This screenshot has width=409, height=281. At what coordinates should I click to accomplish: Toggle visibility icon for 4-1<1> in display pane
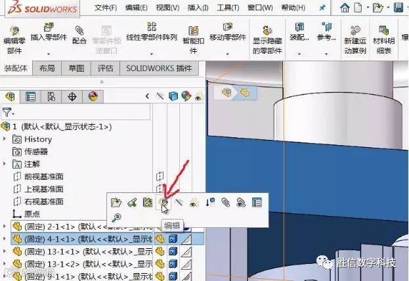(160, 239)
